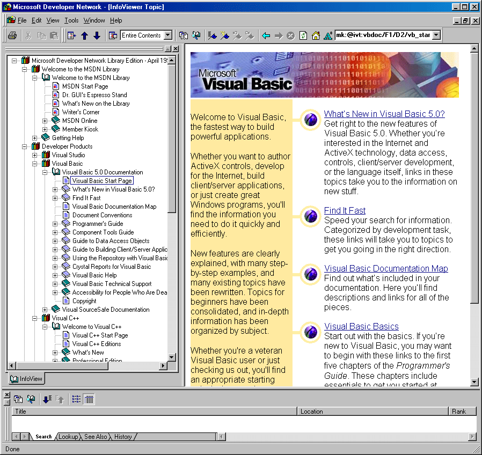
Task: Select 'Crystal Reports for Visual Basic' tree item
Action: (x=112, y=267)
